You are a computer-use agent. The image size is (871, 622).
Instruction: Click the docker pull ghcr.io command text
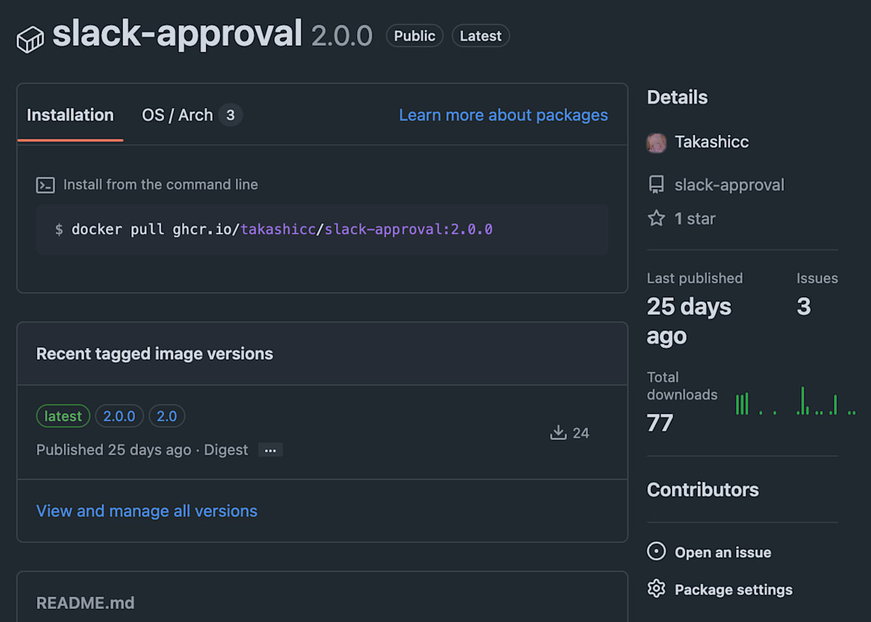click(156, 229)
